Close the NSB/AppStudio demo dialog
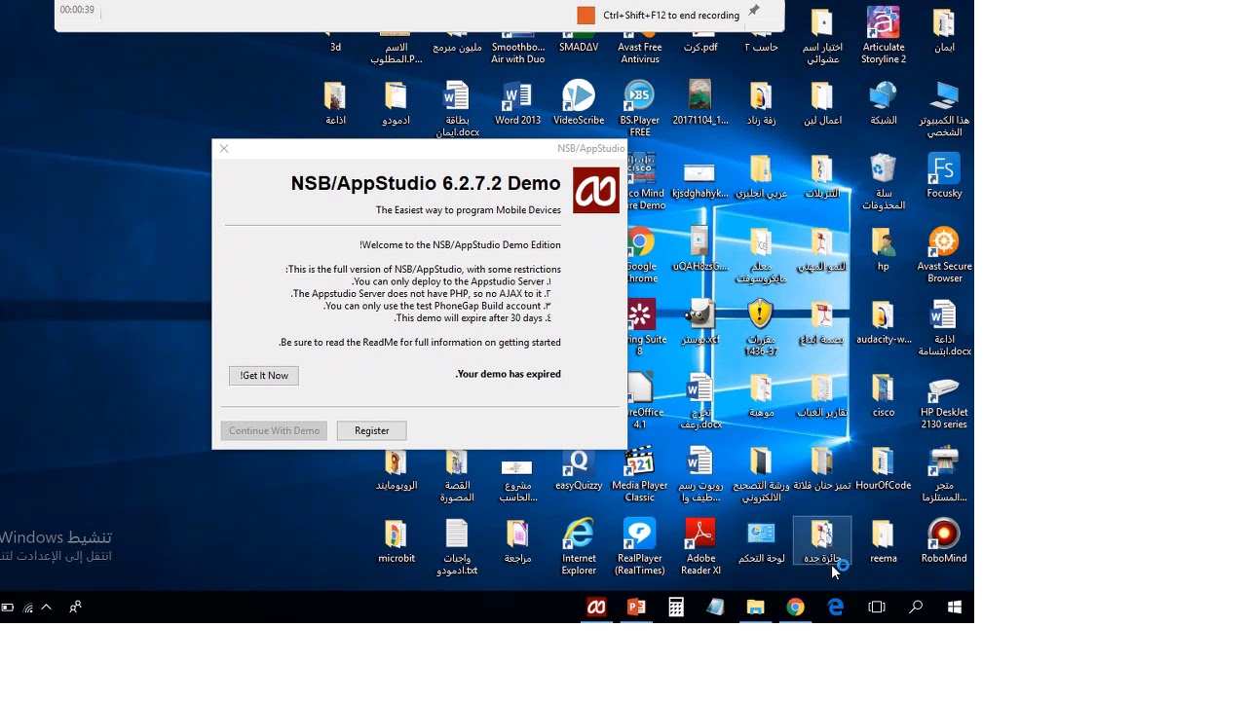Viewport: 1247px width, 701px height. [x=224, y=149]
